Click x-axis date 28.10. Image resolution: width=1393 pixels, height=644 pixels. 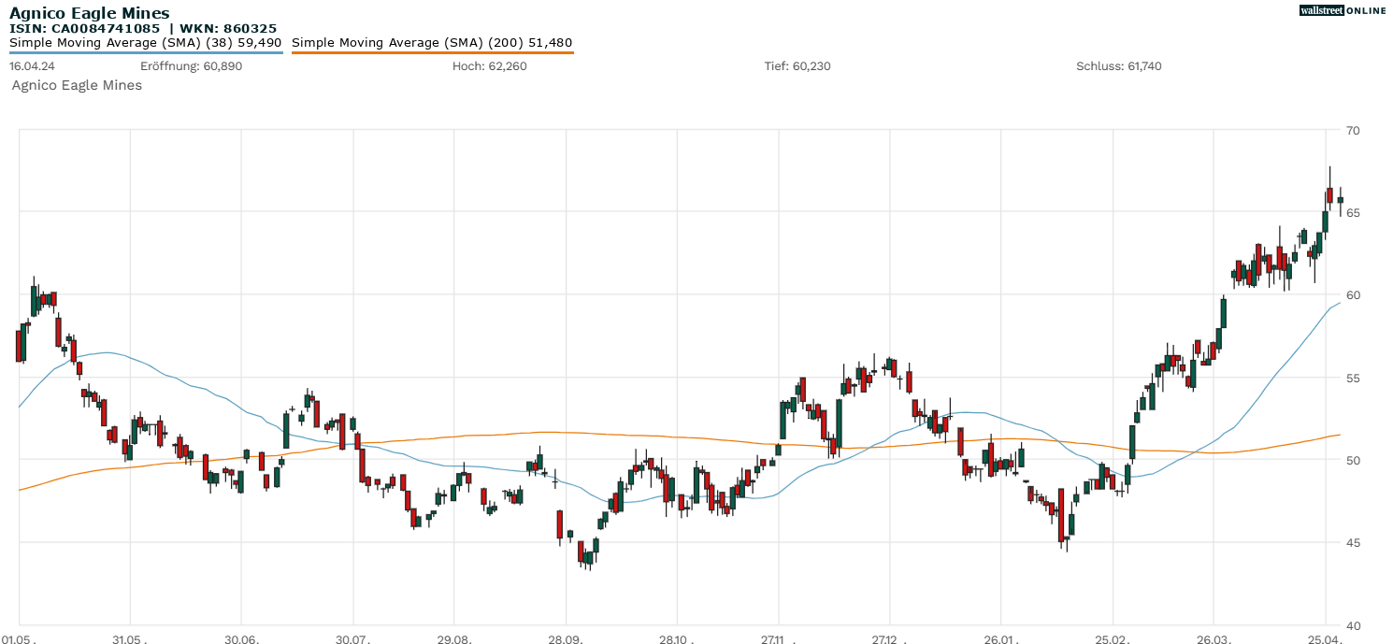click(676, 638)
